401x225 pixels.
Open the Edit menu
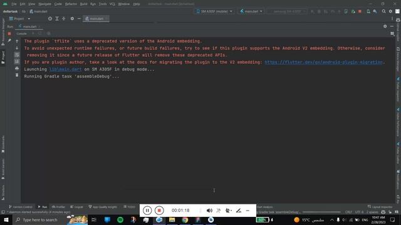pyautogui.click(x=23, y=4)
